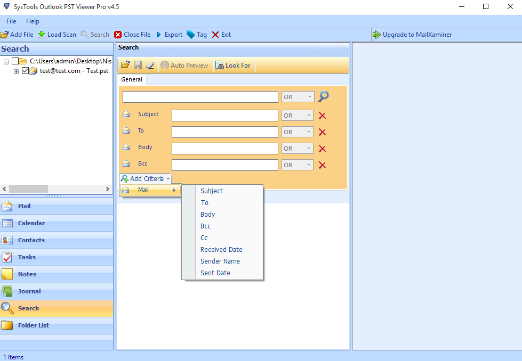Click the 1 Items status bar text

tap(13, 357)
